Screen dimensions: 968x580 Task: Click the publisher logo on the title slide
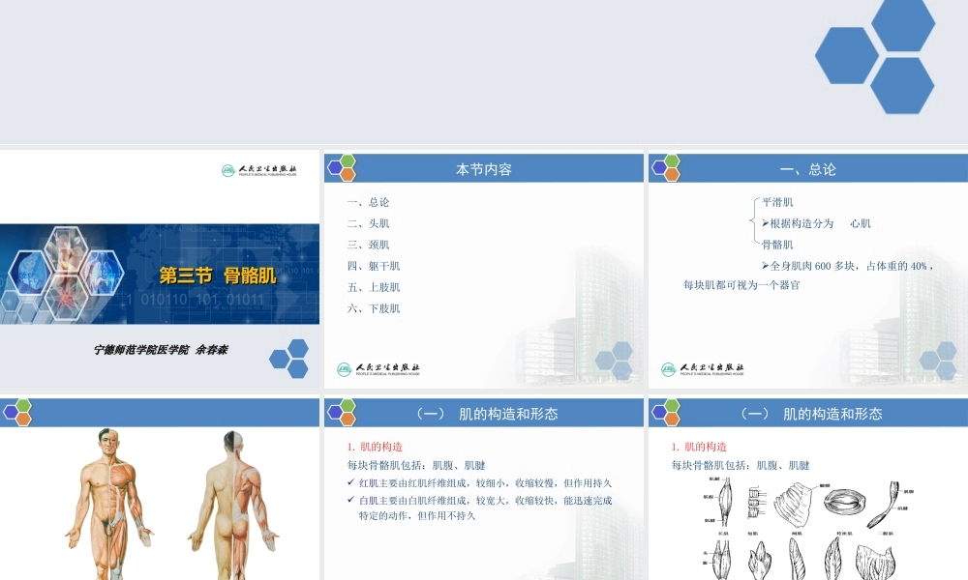259,171
